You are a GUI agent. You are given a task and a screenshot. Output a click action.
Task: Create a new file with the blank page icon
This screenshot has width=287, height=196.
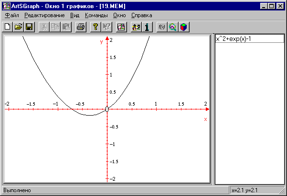[8, 27]
